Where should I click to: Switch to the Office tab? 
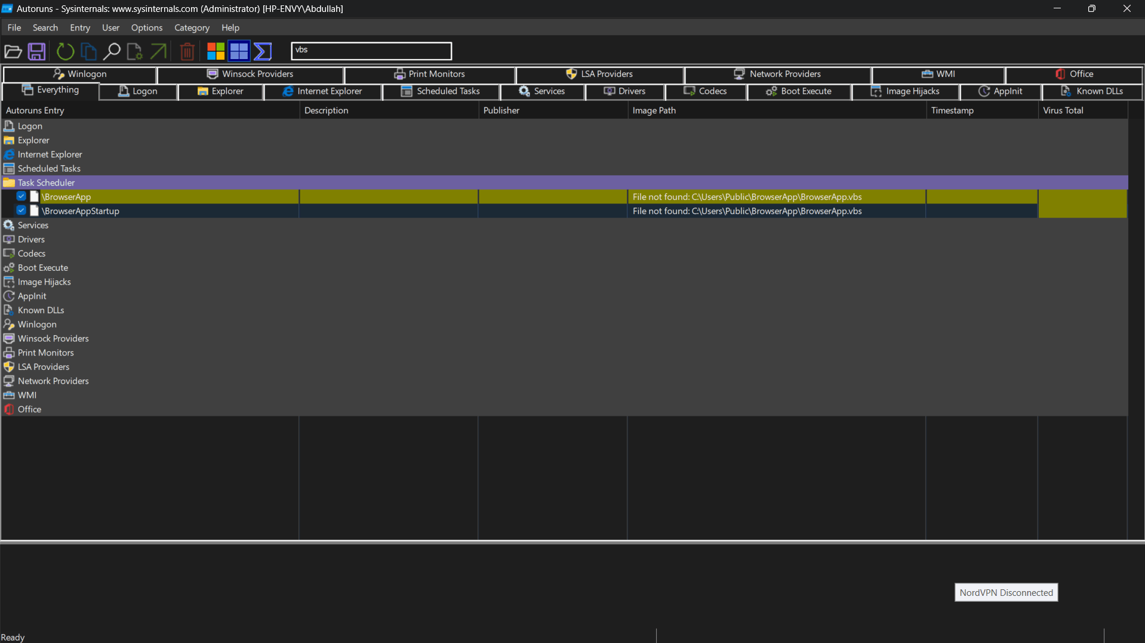(x=1074, y=74)
